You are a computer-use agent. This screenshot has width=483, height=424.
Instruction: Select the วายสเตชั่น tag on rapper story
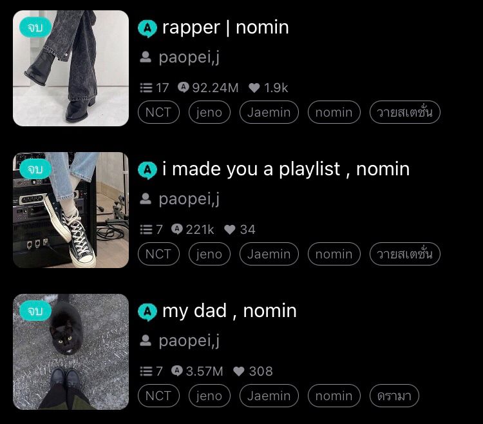(405, 112)
